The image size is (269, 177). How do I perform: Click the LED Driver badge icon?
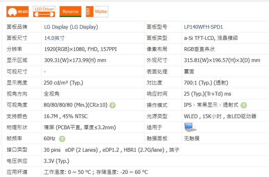[44, 12]
